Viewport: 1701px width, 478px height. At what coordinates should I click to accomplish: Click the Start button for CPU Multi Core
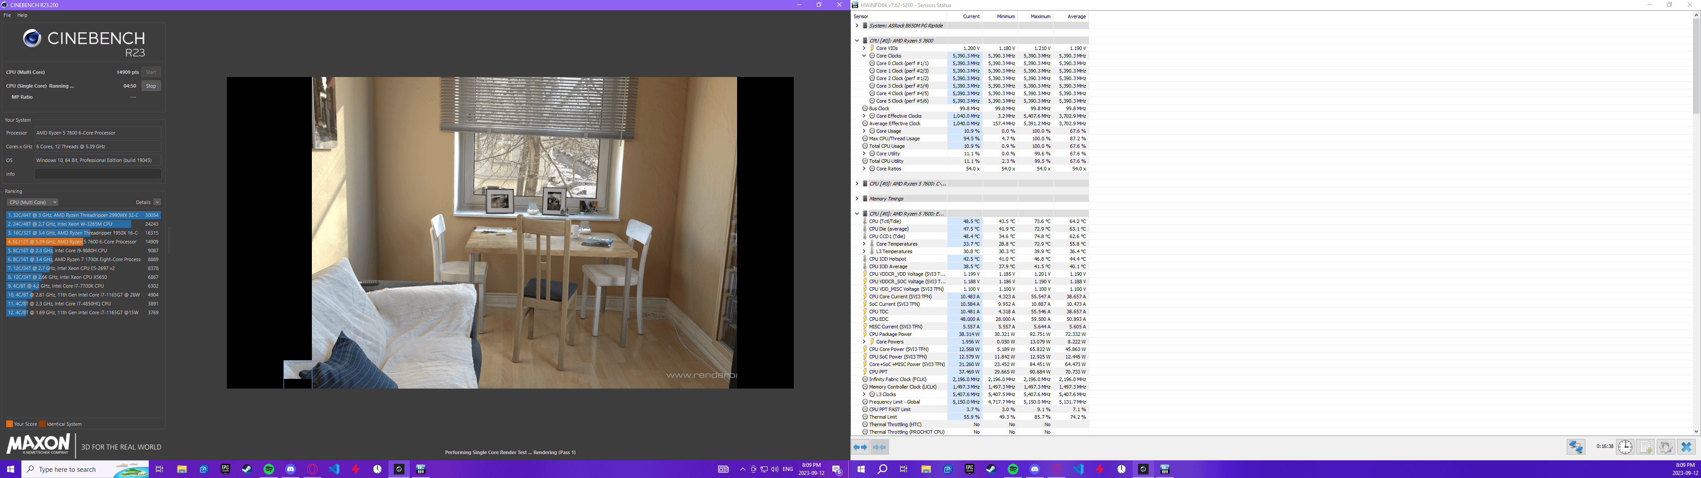point(151,72)
